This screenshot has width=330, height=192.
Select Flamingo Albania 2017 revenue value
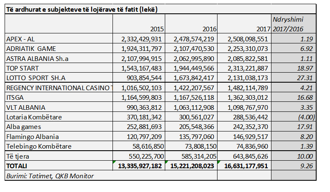click(244, 136)
